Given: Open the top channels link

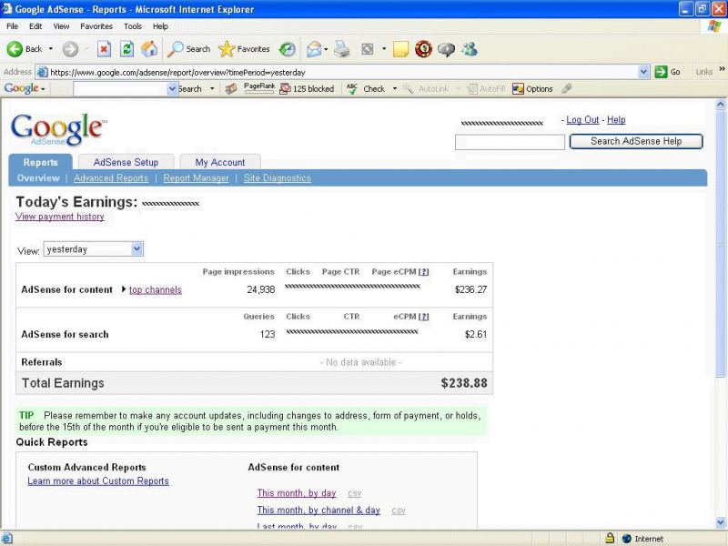Looking at the screenshot, I should pyautogui.click(x=155, y=289).
